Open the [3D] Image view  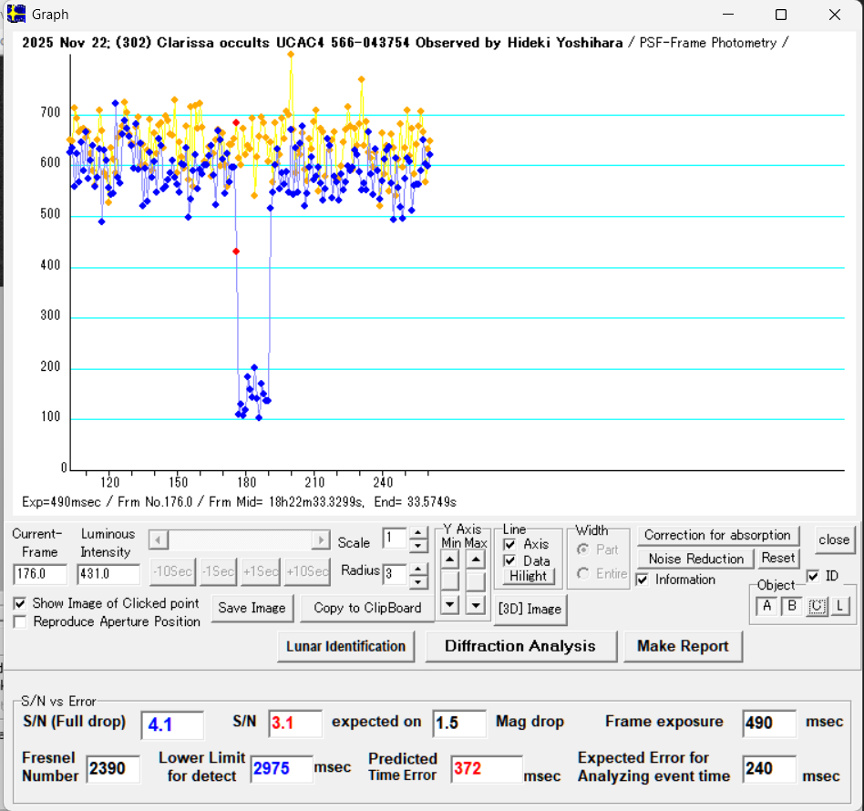(530, 609)
